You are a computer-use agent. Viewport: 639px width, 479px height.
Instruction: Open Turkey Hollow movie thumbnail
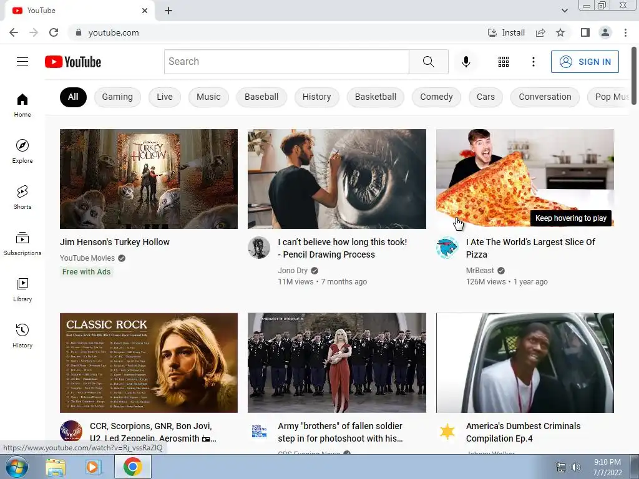(x=149, y=179)
